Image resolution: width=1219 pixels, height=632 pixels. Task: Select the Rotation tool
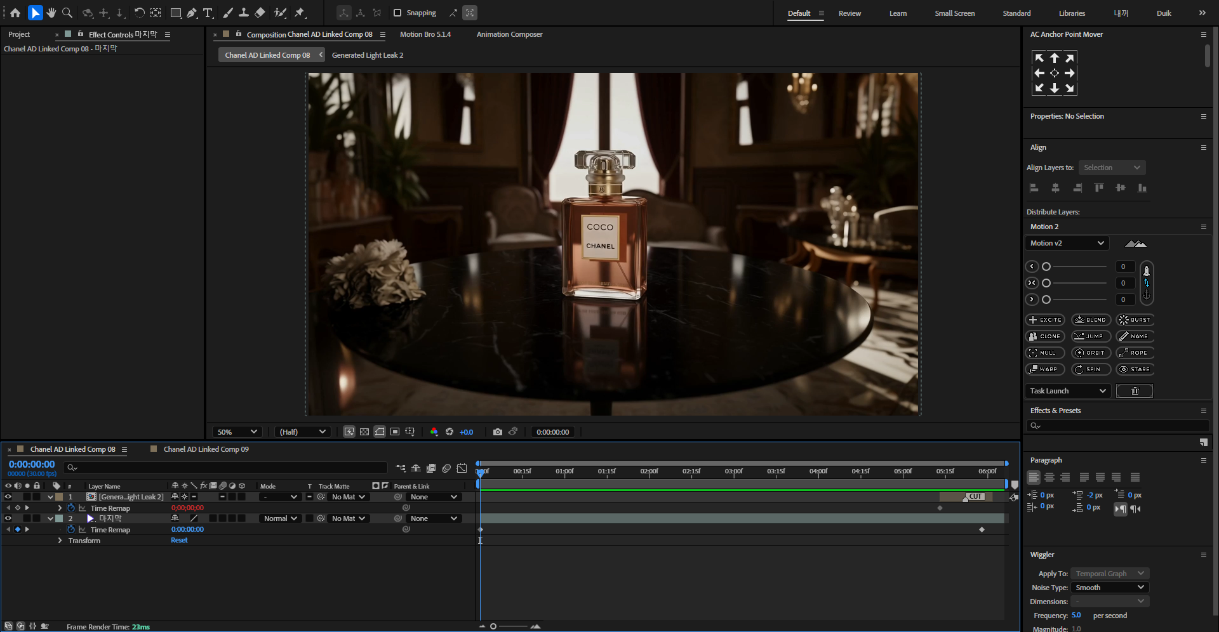coord(139,13)
